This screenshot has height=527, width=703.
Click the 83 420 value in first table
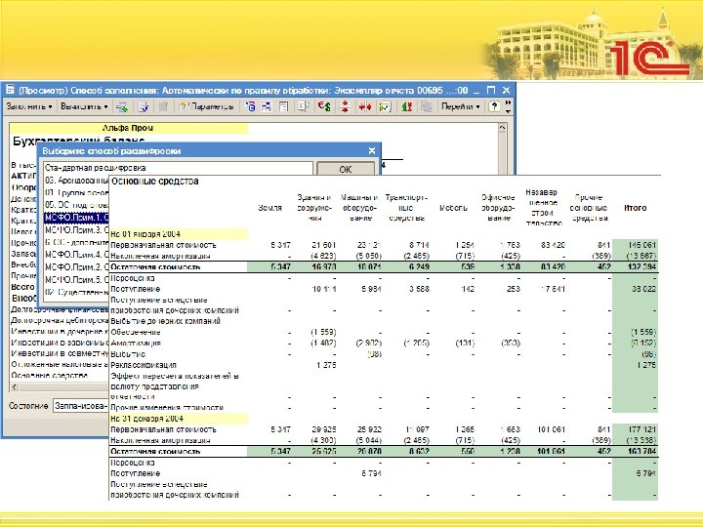[553, 245]
